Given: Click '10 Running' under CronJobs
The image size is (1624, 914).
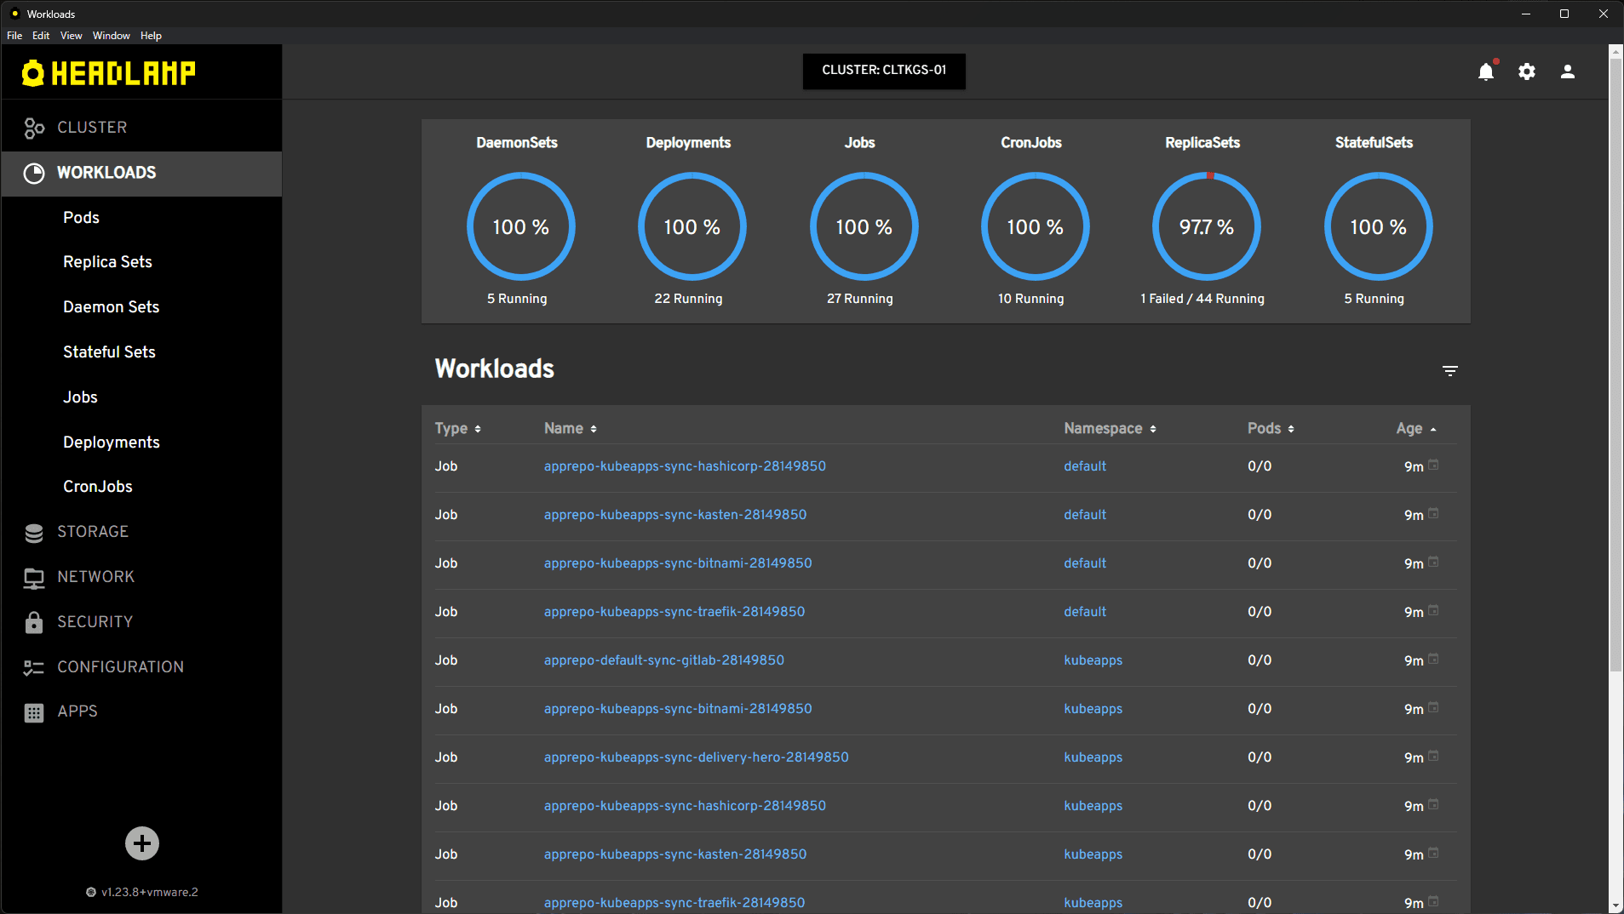Looking at the screenshot, I should tap(1030, 299).
